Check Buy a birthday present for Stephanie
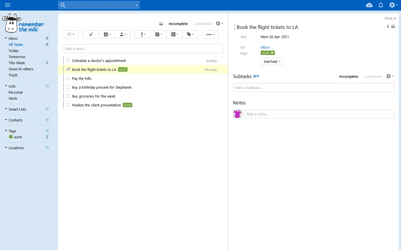 [x=68, y=87]
